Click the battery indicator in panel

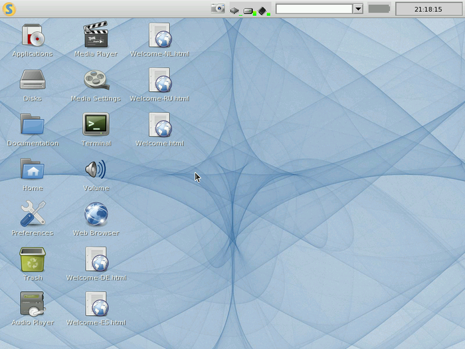click(x=379, y=9)
